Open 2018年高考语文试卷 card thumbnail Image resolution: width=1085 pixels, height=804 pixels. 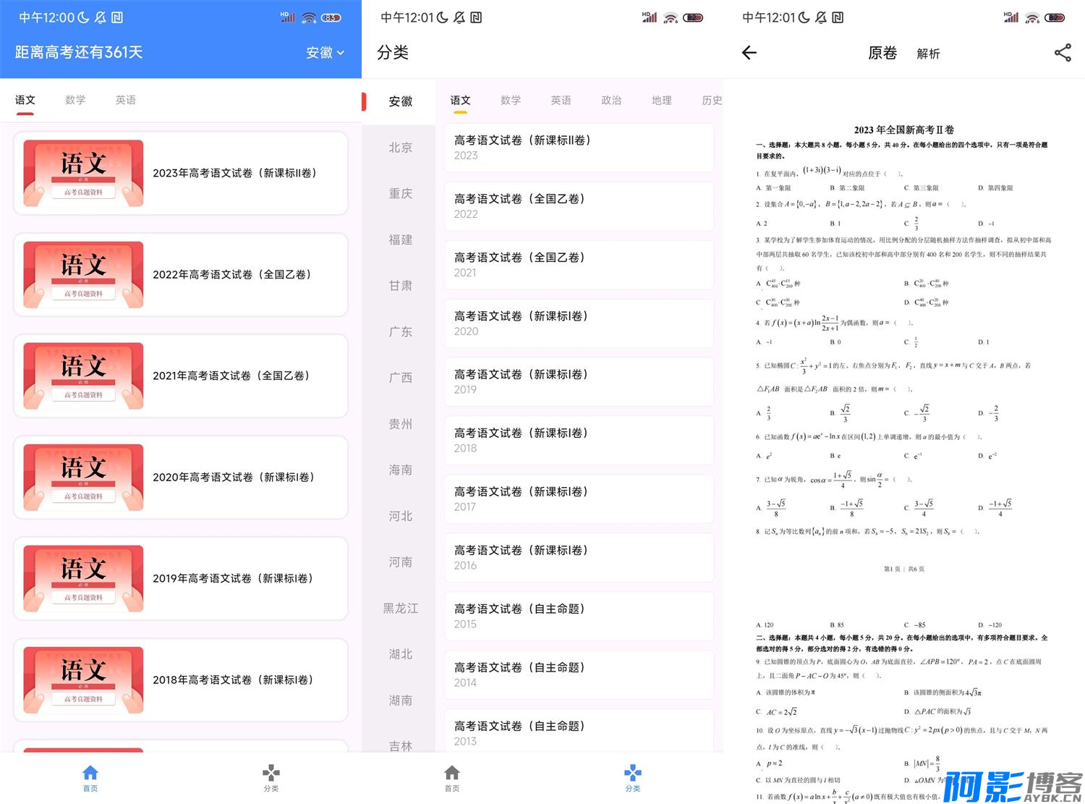tap(83, 680)
